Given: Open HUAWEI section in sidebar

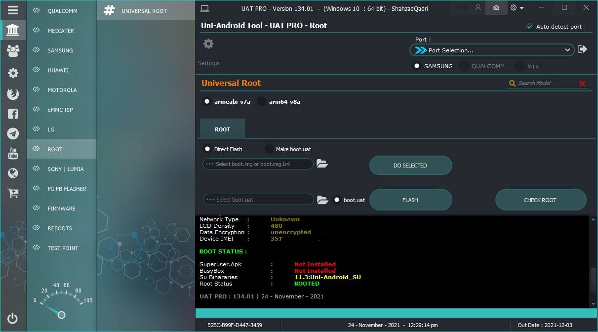Looking at the screenshot, I should [x=62, y=70].
